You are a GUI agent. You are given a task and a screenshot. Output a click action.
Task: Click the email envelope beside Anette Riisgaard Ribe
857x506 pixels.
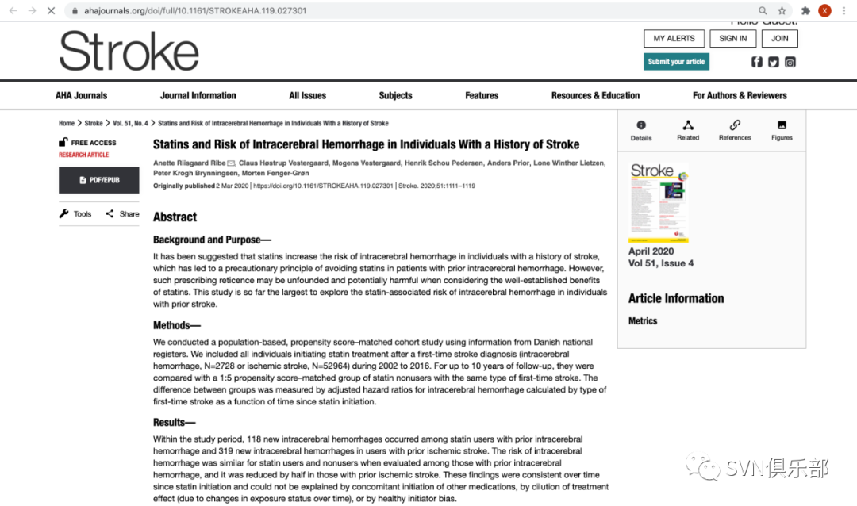click(231, 163)
